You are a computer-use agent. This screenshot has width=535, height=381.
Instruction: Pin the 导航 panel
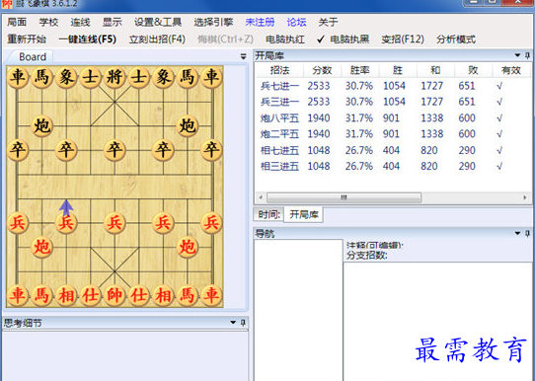click(x=527, y=233)
